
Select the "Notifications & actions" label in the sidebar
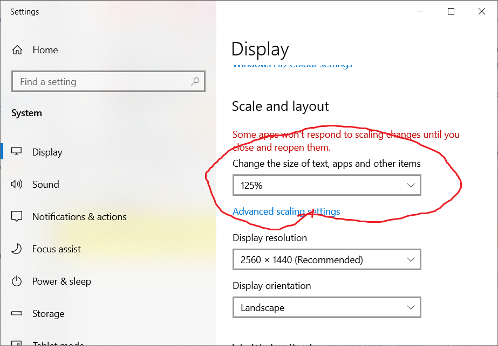click(x=79, y=217)
